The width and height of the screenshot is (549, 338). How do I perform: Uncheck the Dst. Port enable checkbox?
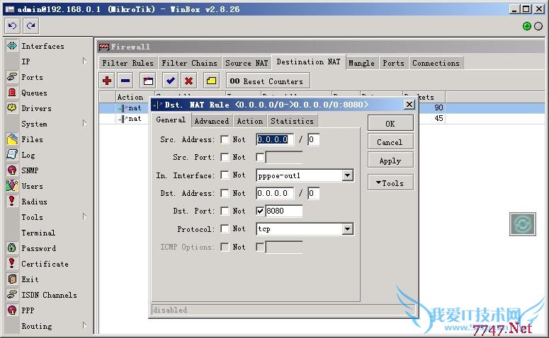[x=260, y=211]
